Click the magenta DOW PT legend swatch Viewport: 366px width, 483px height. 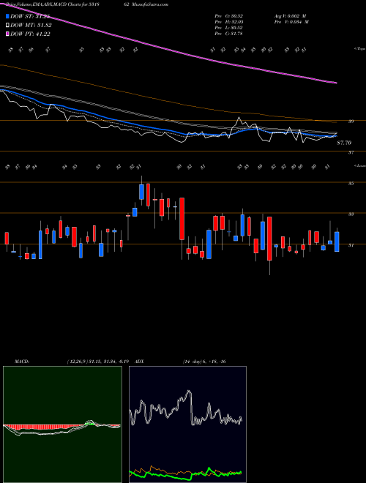click(x=8, y=34)
